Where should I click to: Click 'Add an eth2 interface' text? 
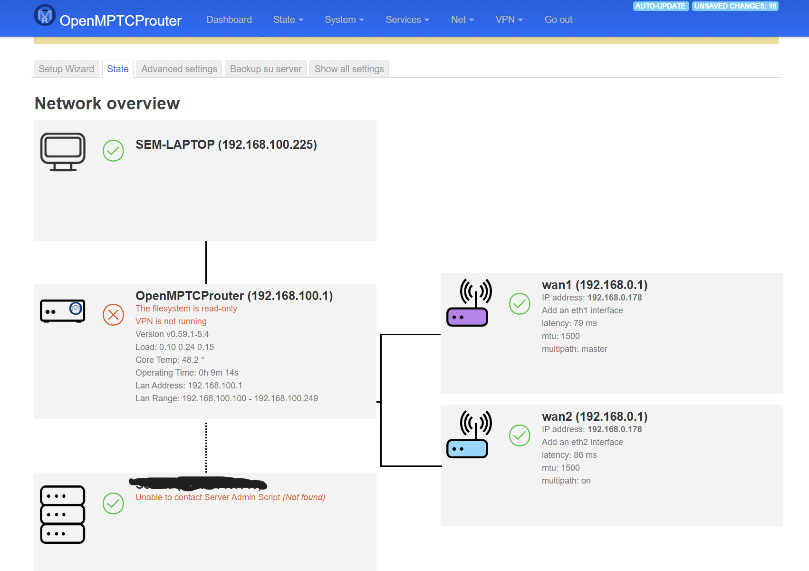582,442
